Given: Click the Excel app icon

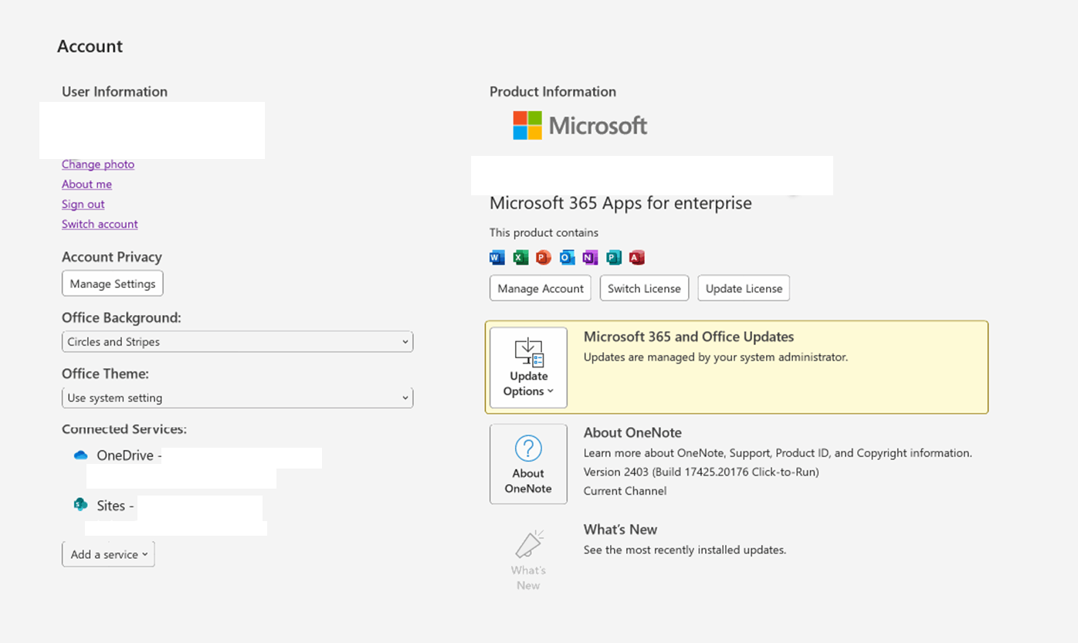Looking at the screenshot, I should [x=520, y=258].
